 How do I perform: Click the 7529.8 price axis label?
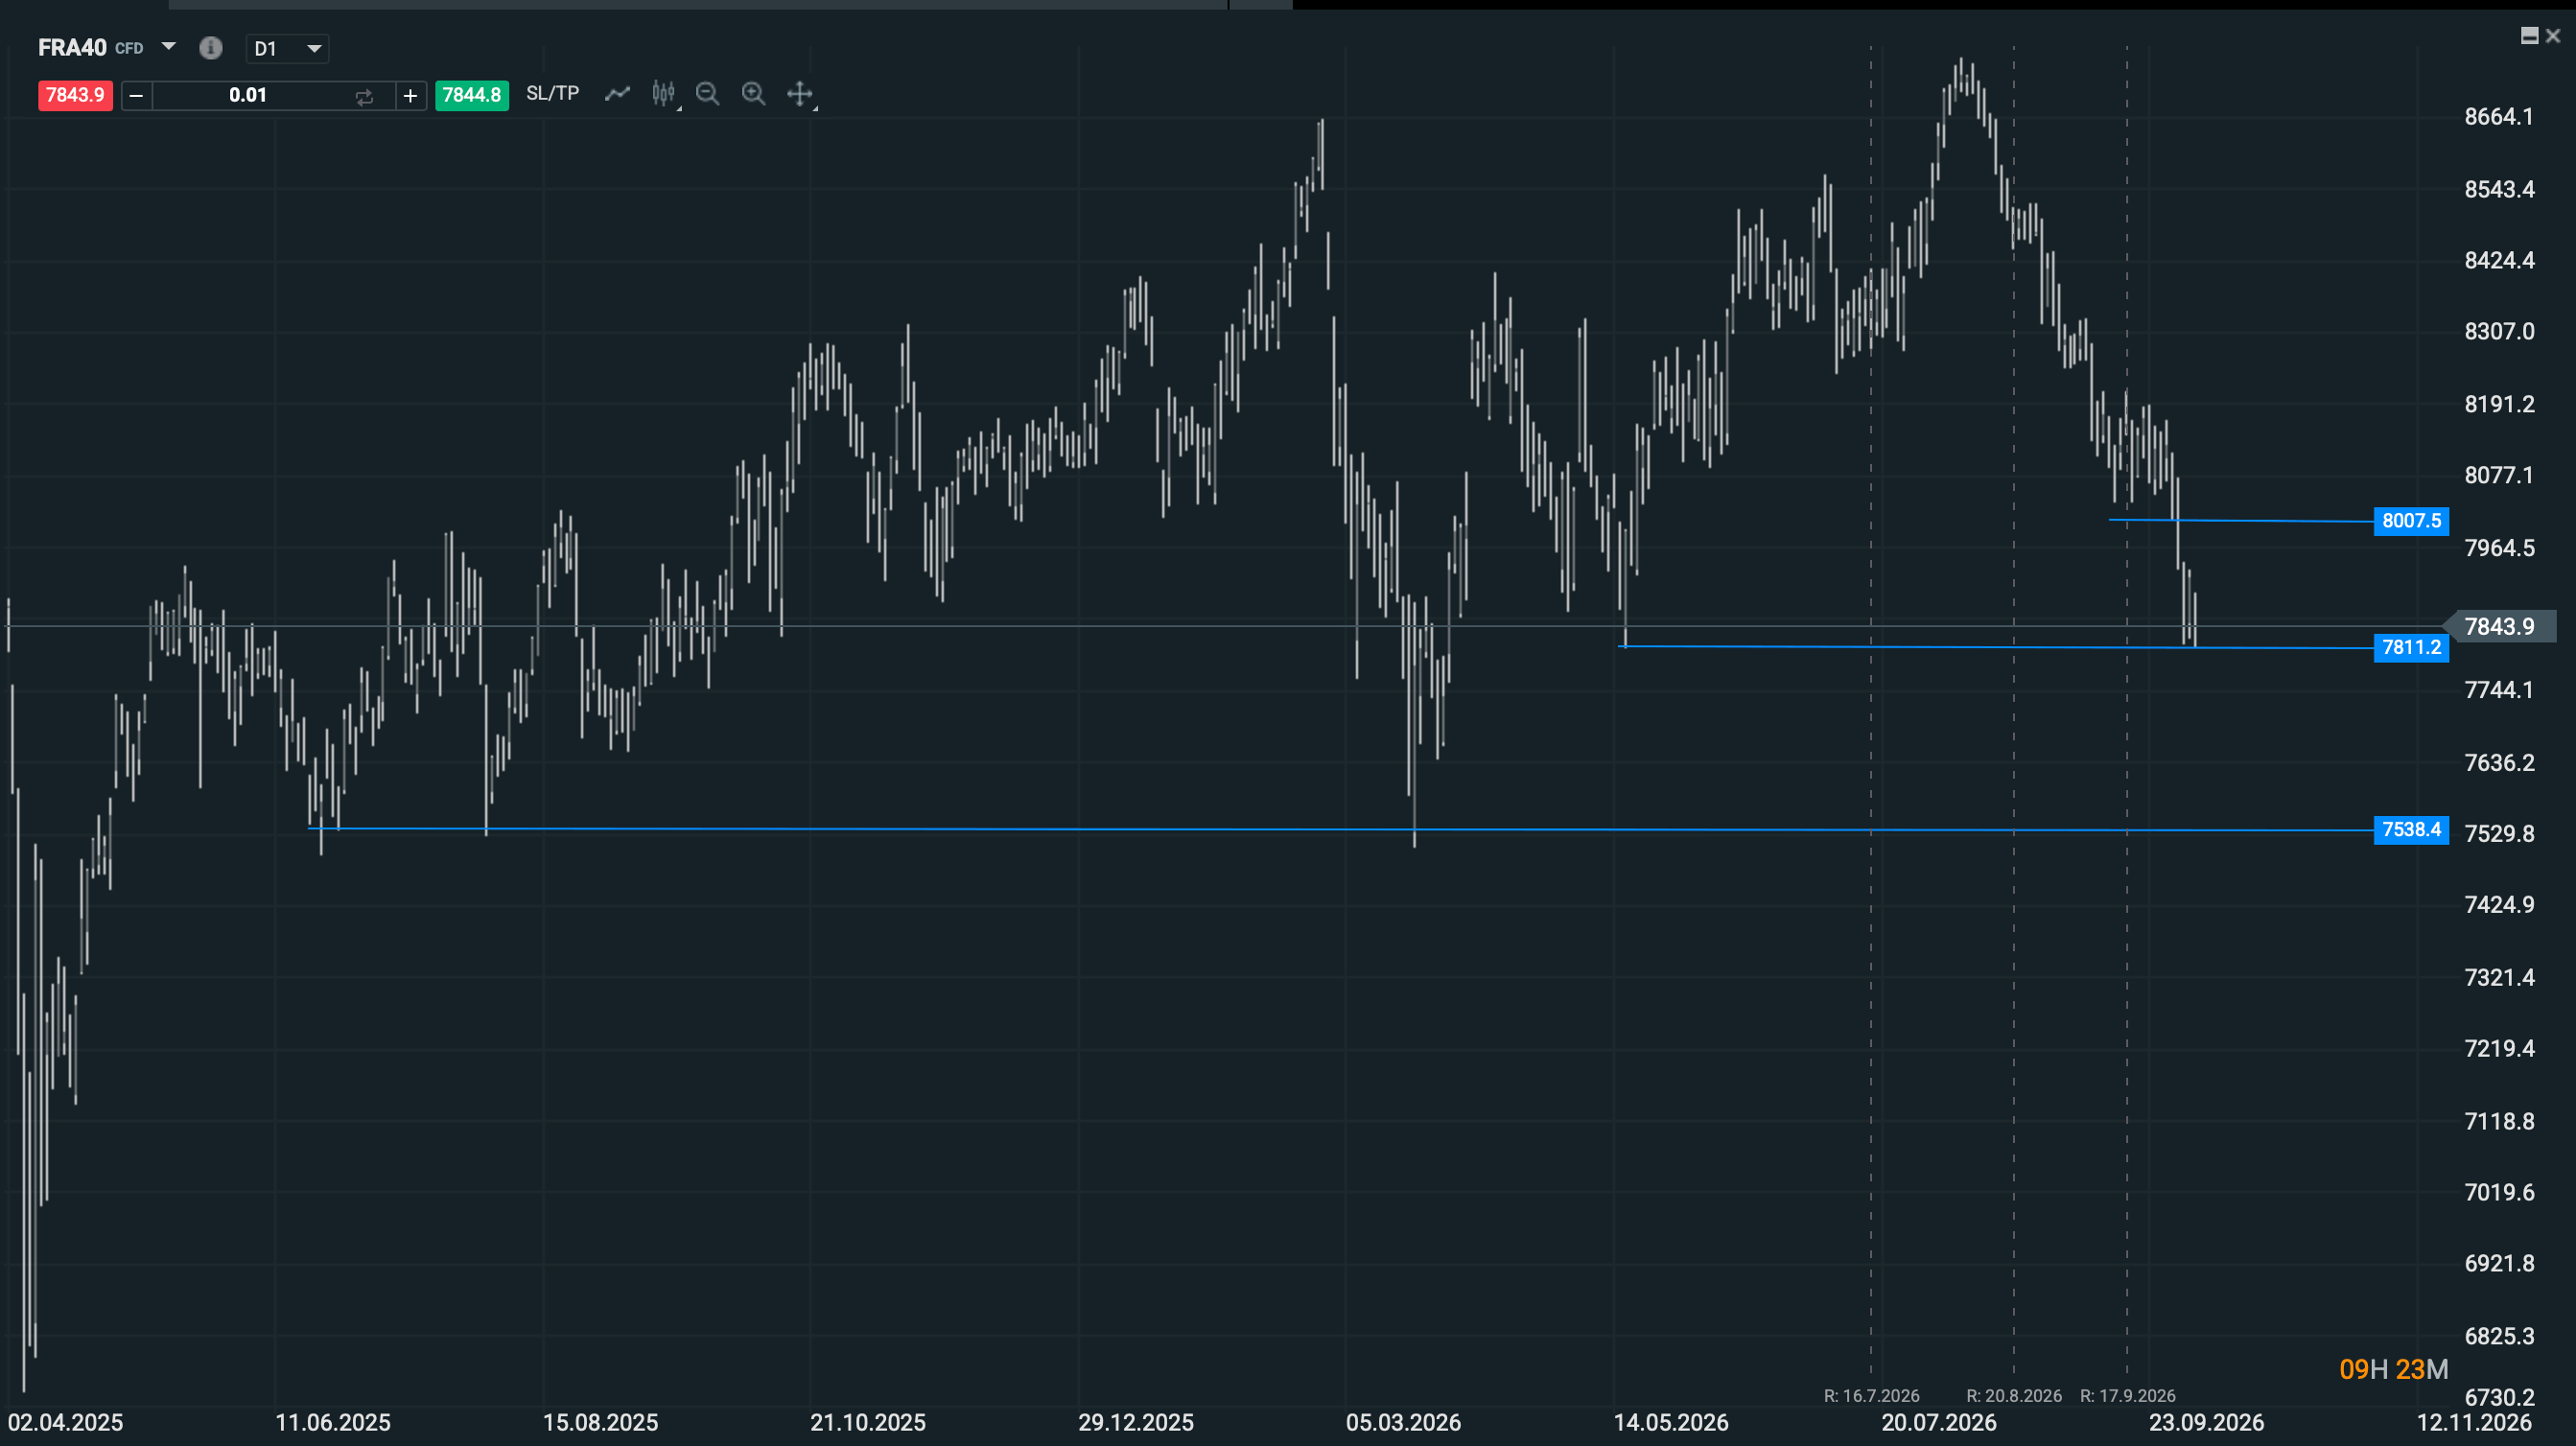[2499, 834]
